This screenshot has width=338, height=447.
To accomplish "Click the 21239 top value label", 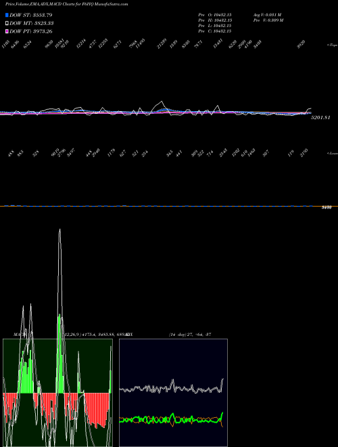I will tap(162, 44).
